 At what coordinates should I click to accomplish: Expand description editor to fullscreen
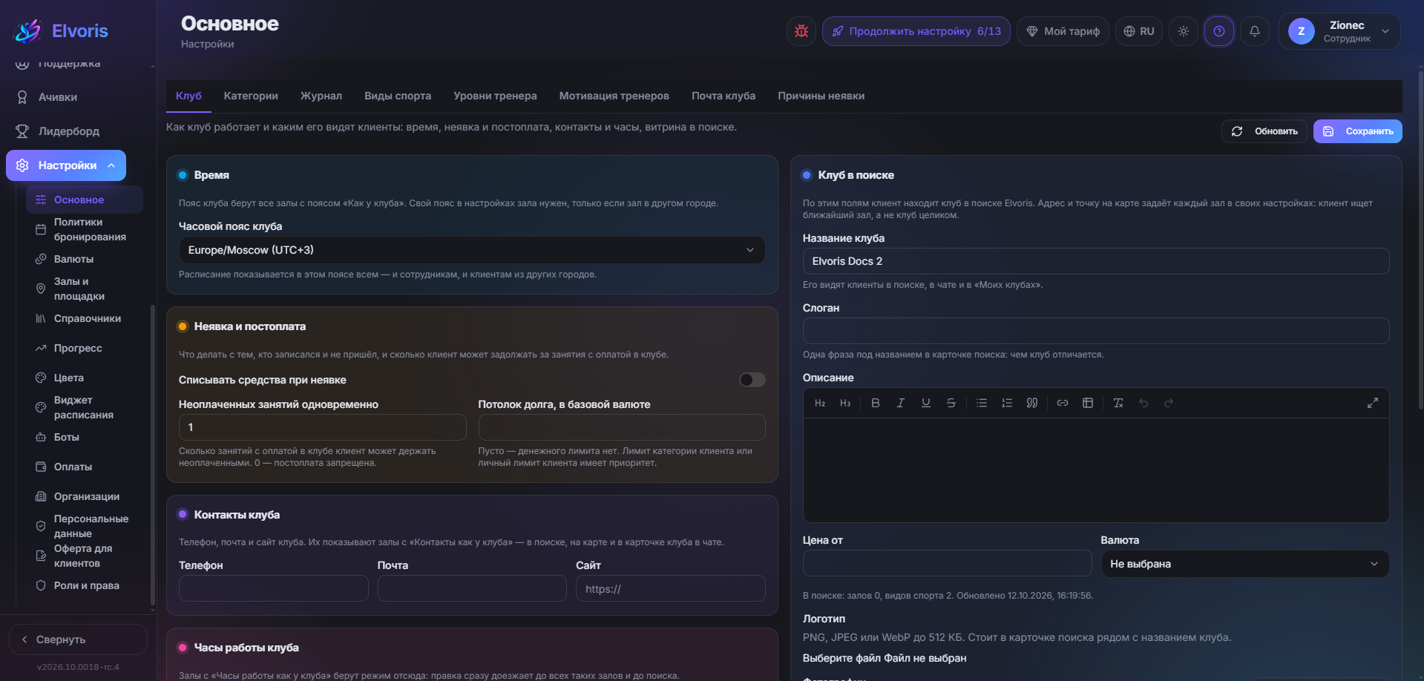point(1372,403)
